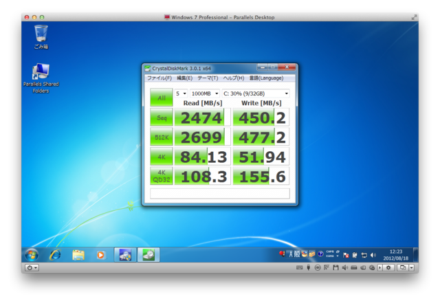Viewport: 440px width, 303px height.
Task: Click the 512K read result 2699
Action: (202, 137)
